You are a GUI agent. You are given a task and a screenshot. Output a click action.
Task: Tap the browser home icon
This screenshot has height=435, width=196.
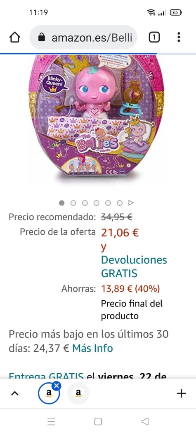[x=15, y=37]
